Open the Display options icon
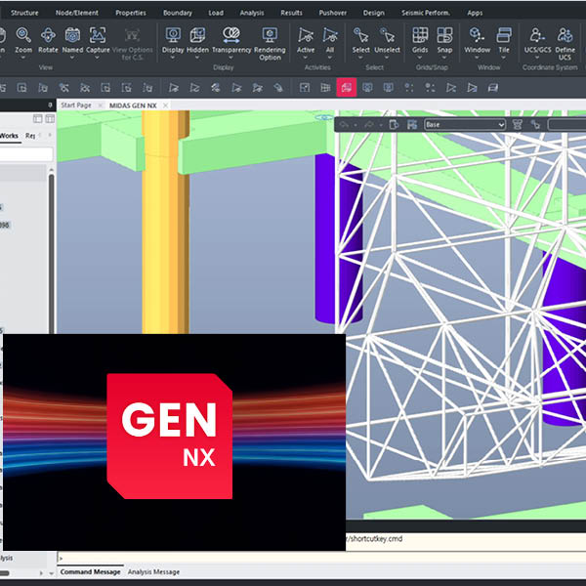Screen dimensions: 586x586 pos(173,35)
